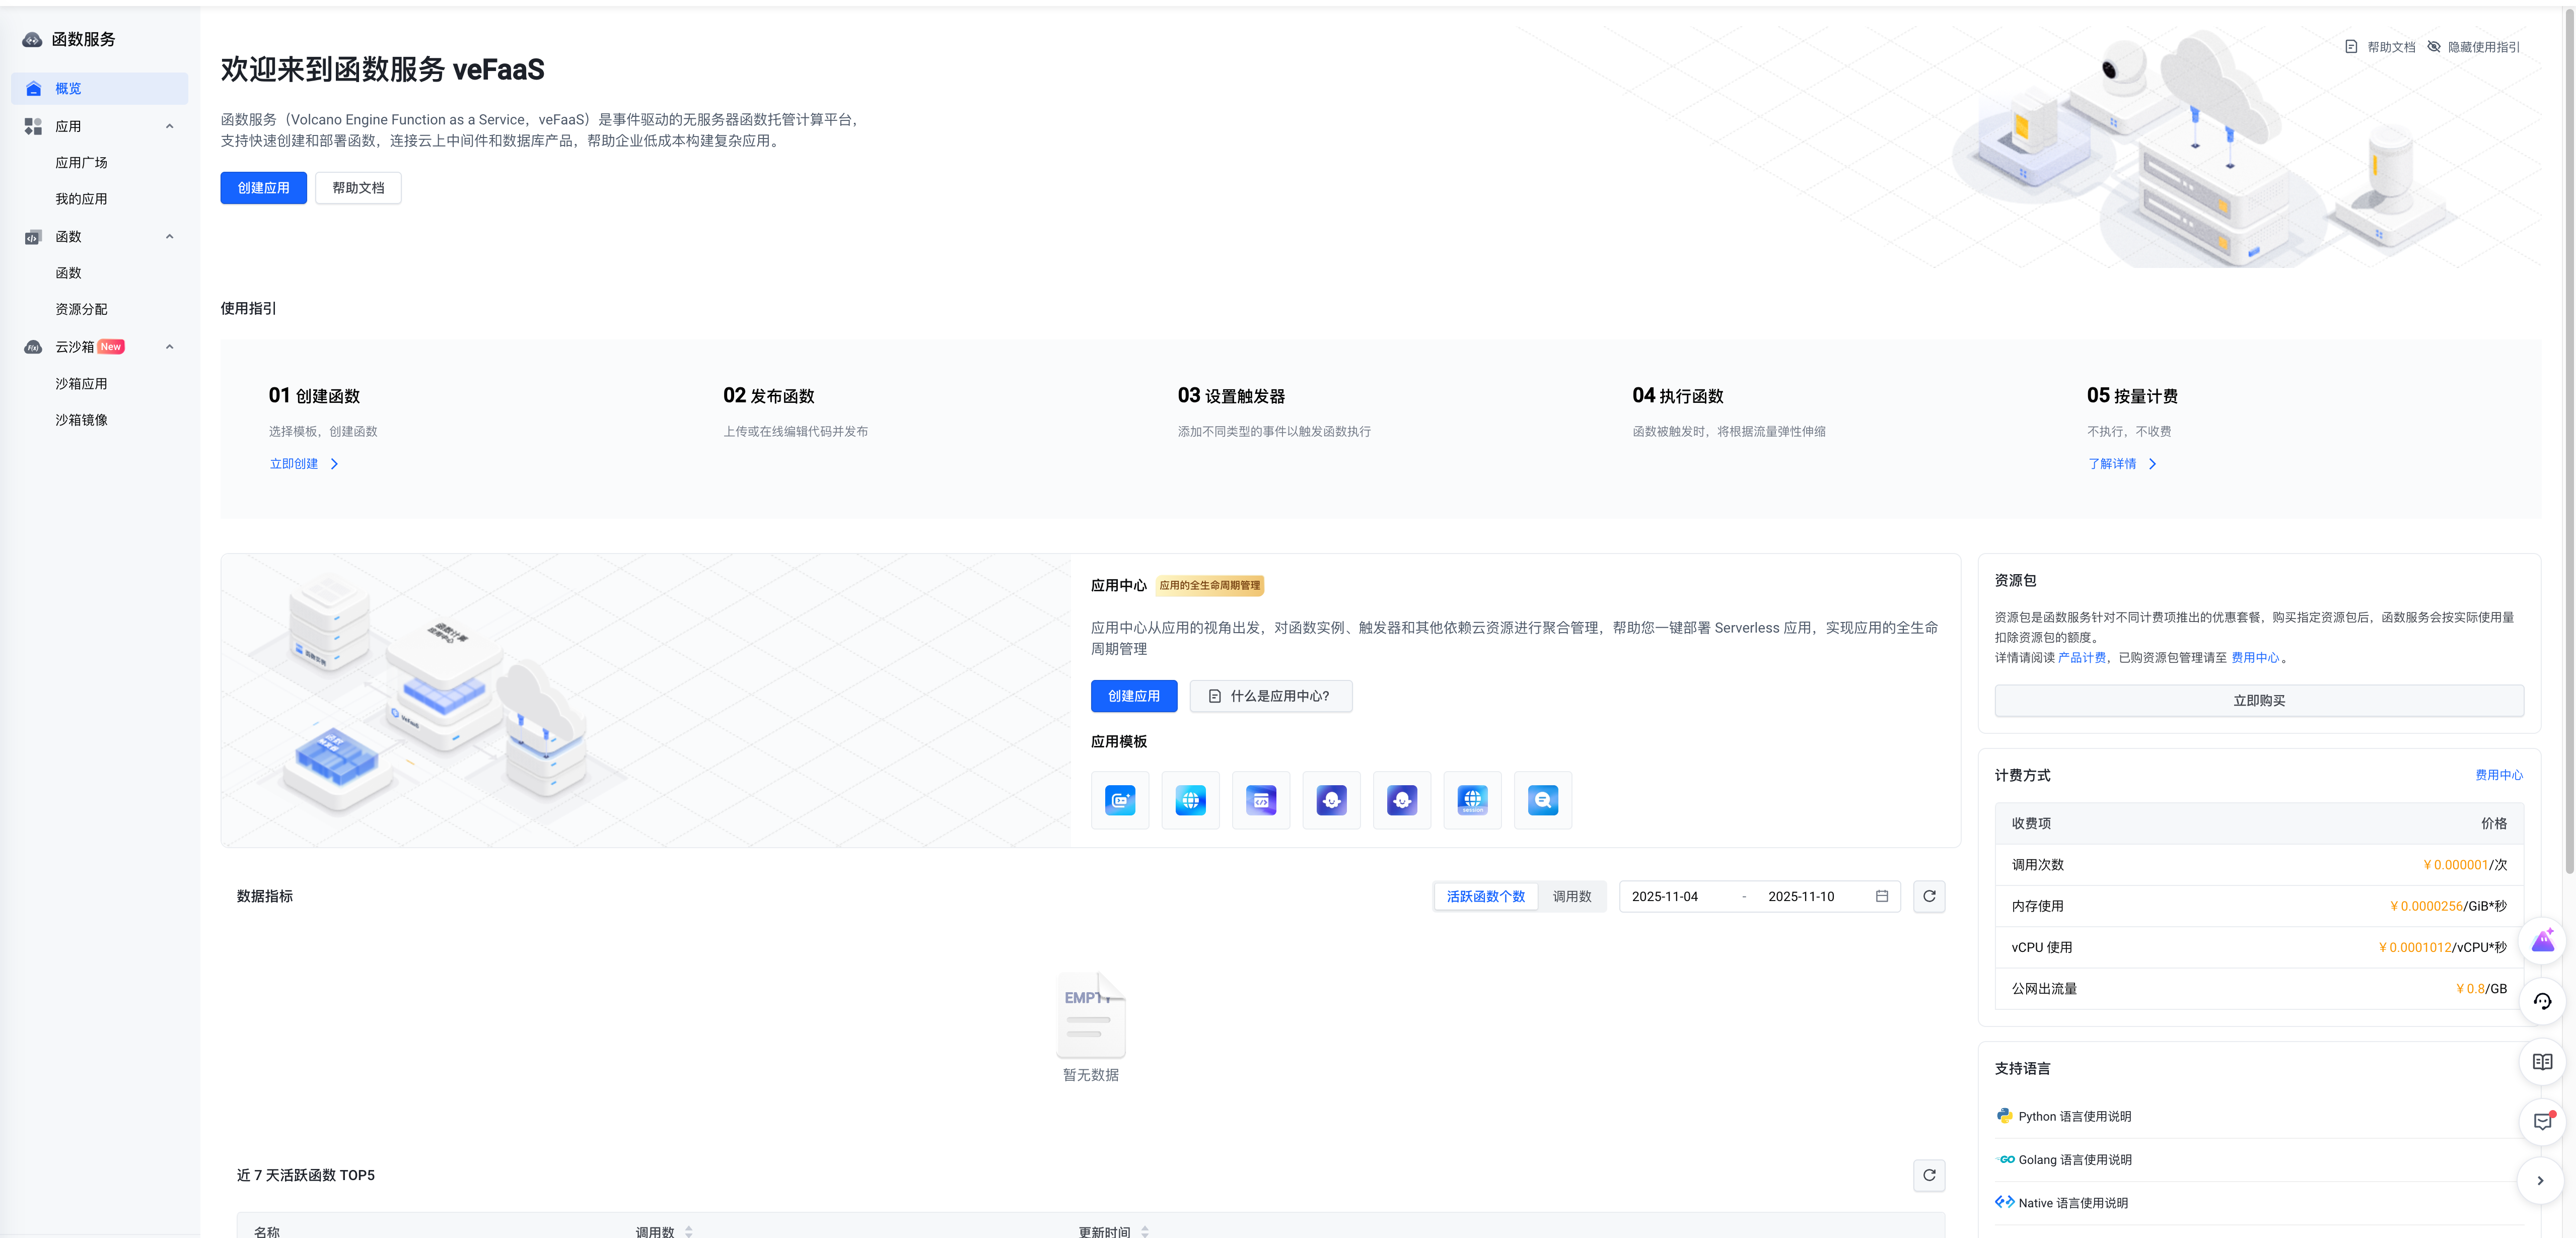Open 应用广场 in the sidebar
Screen dimensions: 2576x1238
click(x=81, y=162)
